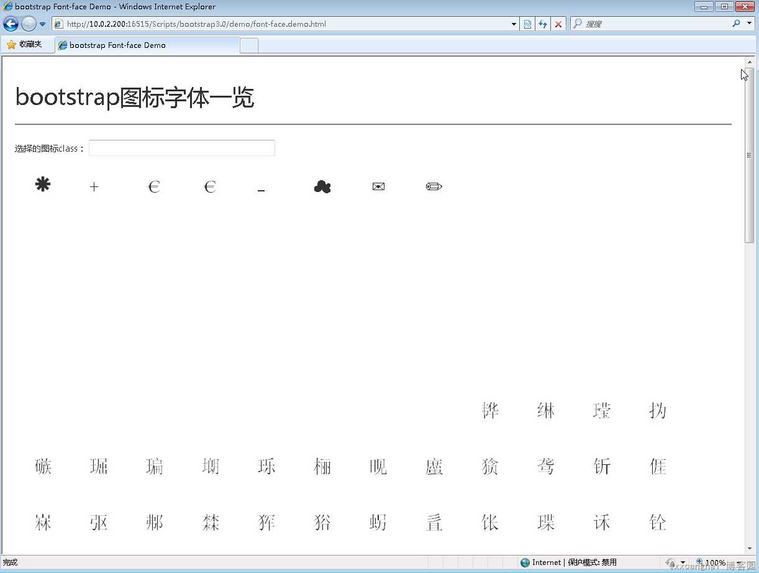Click the scrollbar up arrow

[750, 63]
